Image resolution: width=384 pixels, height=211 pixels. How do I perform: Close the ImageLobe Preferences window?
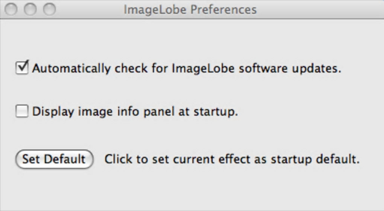[x=12, y=9]
